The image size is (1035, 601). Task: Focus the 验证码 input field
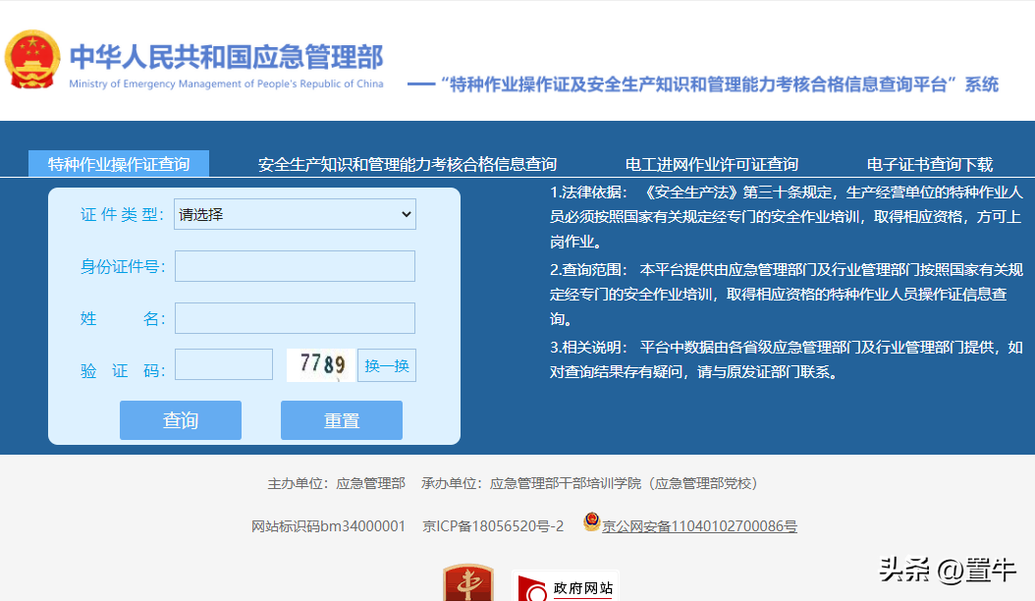click(224, 364)
